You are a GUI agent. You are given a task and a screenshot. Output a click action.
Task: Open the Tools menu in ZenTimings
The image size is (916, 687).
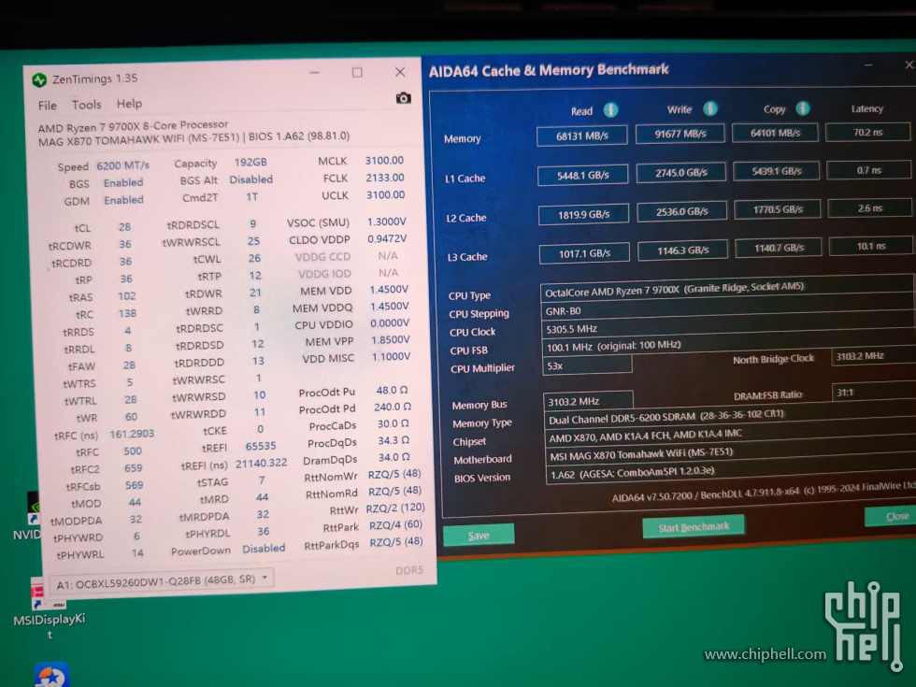point(86,105)
